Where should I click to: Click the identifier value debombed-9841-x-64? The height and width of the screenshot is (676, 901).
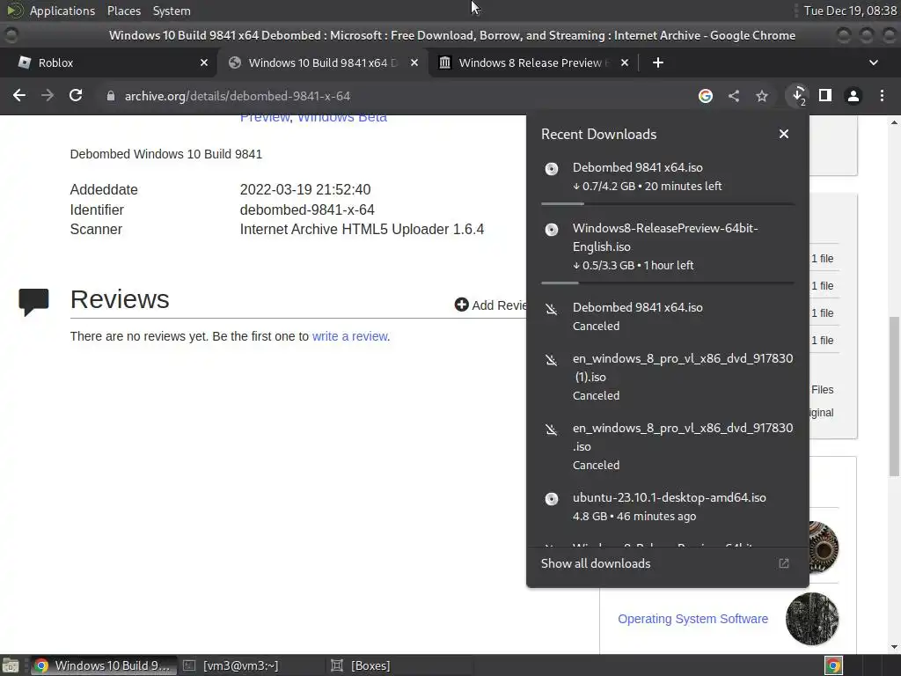[307, 209]
